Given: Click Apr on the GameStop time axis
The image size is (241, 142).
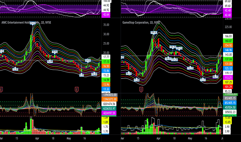Looking at the screenshot, I should (159, 138).
